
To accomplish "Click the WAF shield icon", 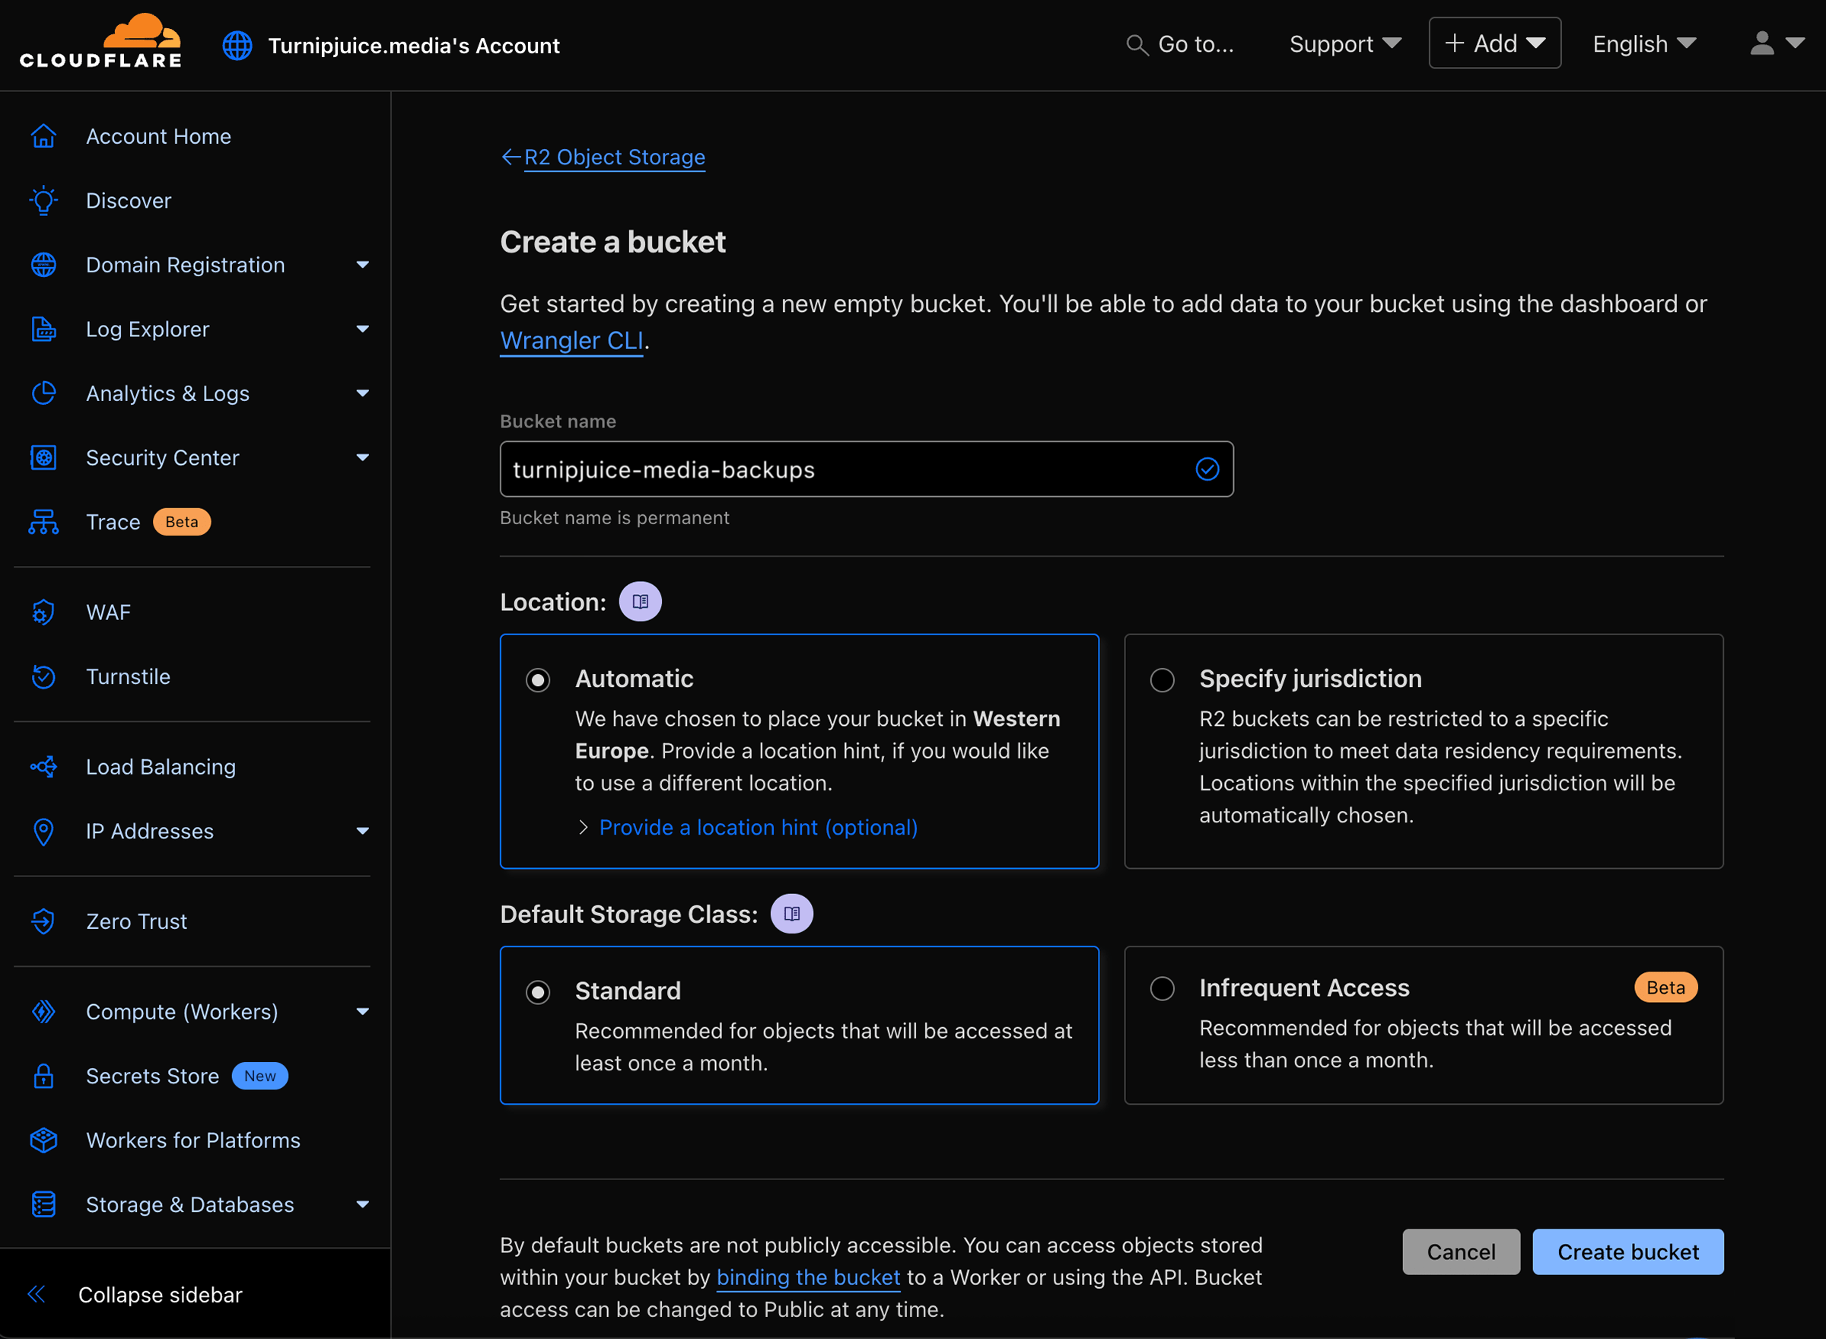I will click(44, 612).
